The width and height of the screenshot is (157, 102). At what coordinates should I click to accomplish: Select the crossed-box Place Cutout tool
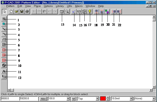coord(4,45)
